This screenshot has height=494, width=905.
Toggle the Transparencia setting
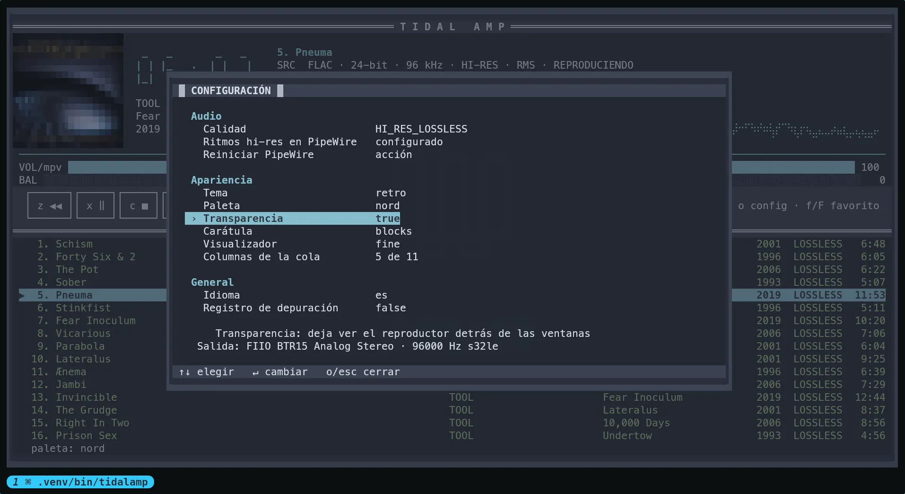(293, 218)
